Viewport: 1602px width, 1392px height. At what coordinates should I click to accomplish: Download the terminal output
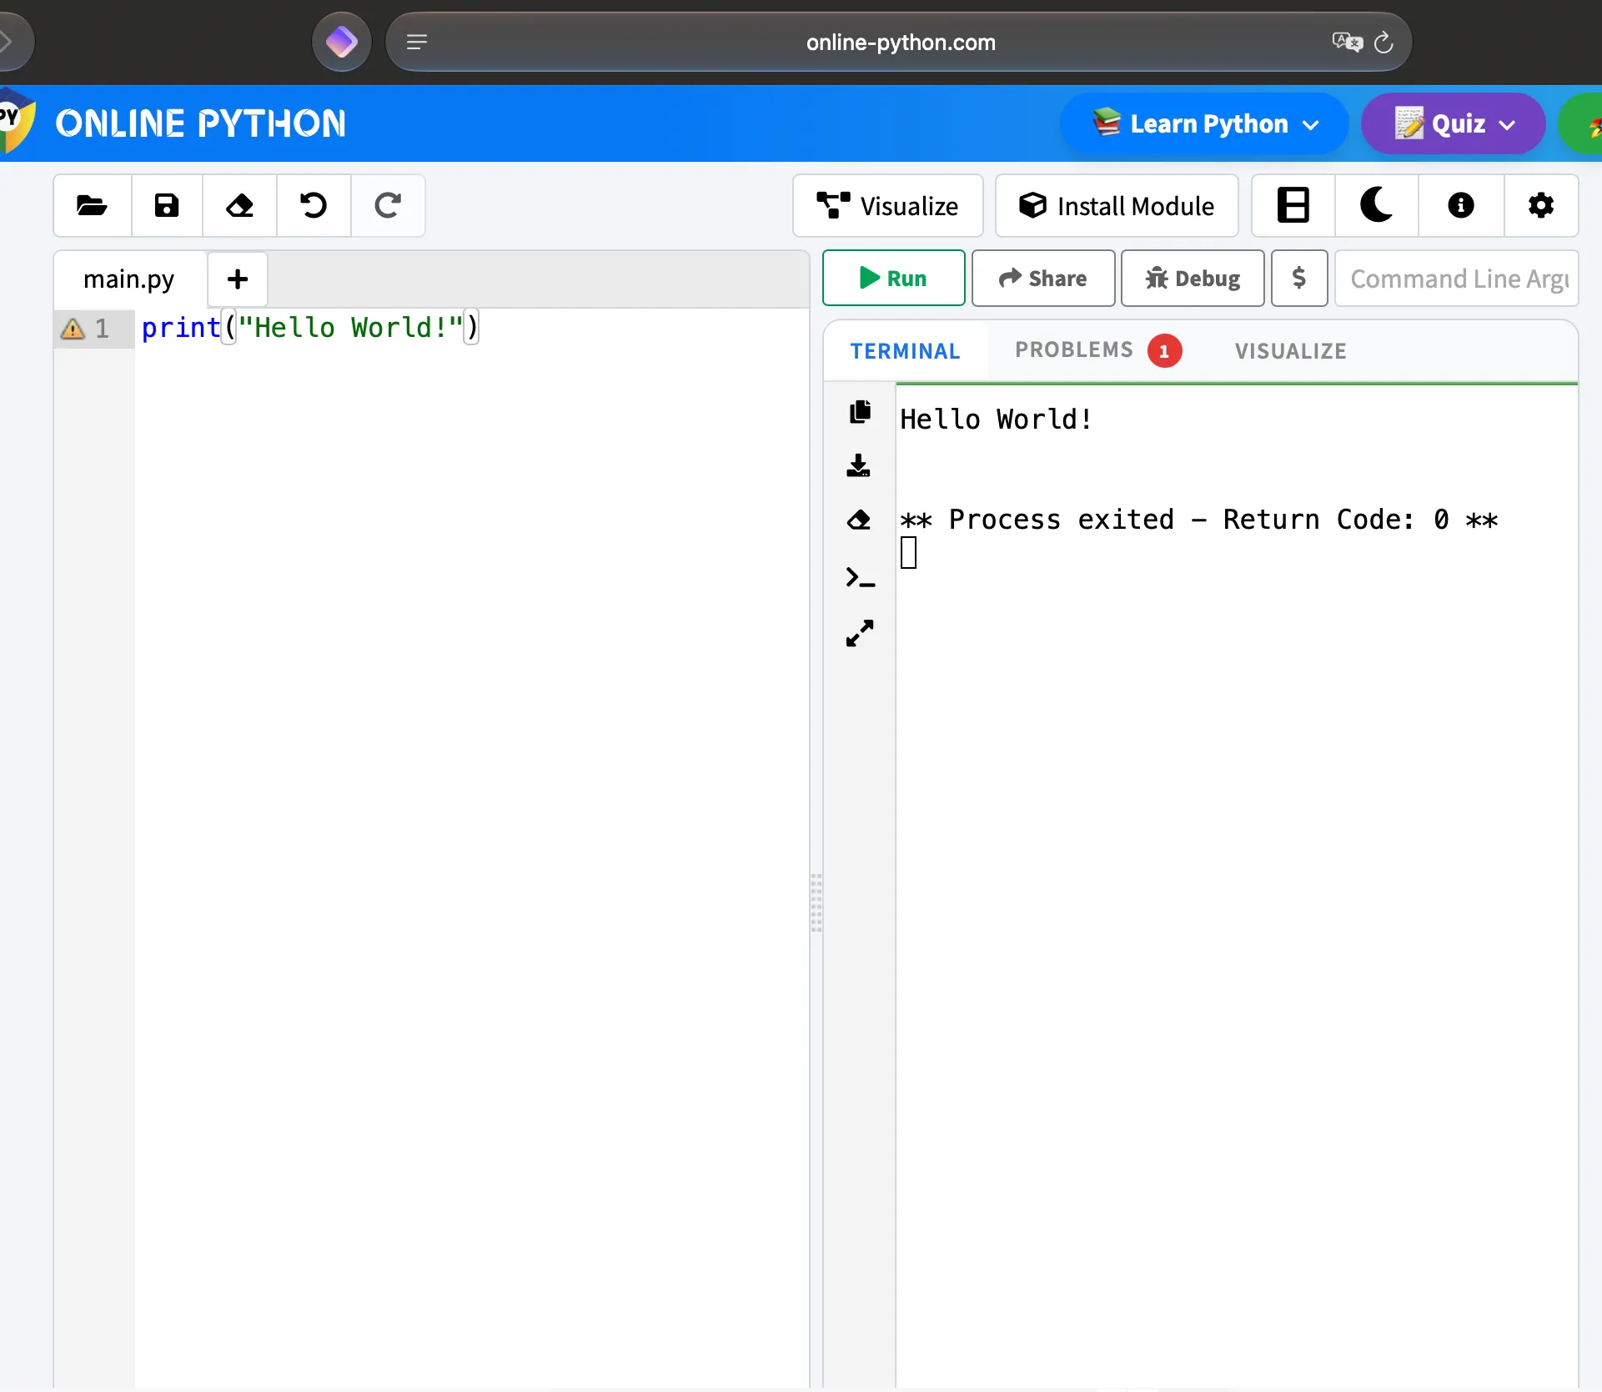coord(858,465)
